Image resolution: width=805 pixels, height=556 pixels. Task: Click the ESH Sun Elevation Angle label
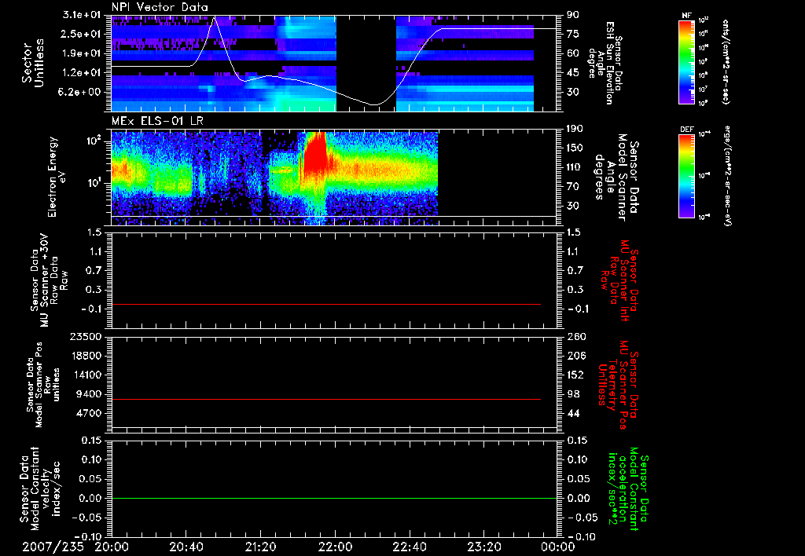(x=605, y=63)
